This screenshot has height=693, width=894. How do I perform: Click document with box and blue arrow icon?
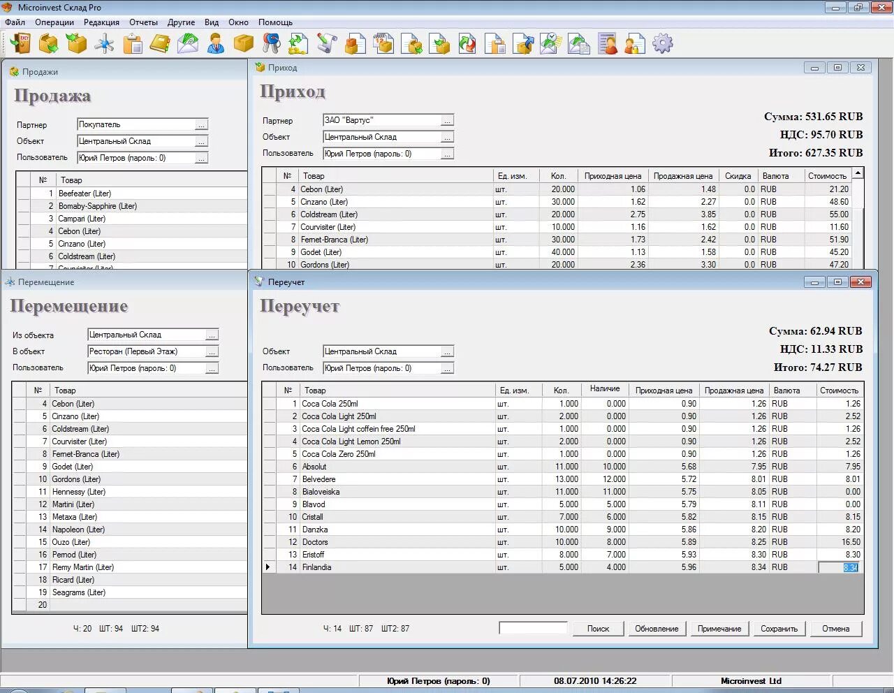523,44
